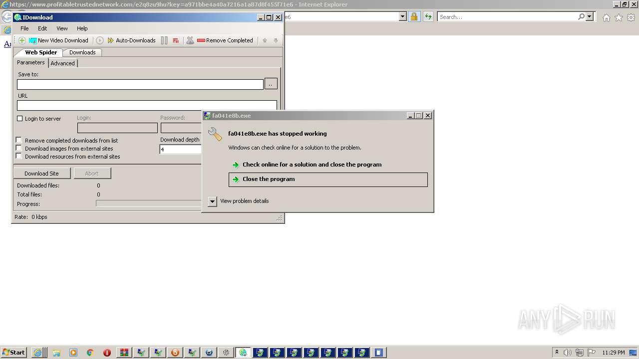Click the 11:29 PM system clock
The height and width of the screenshot is (359, 639).
614,353
